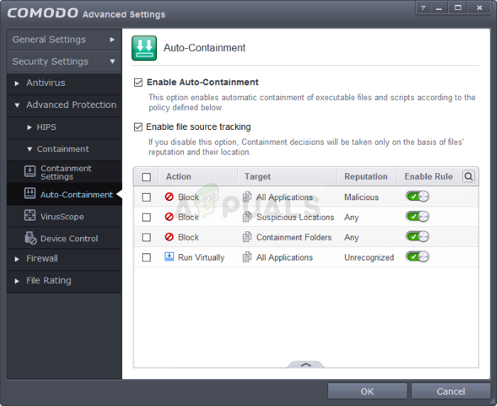Click the Containment Folders target icon
This screenshot has height=406, width=497.
tap(247, 237)
